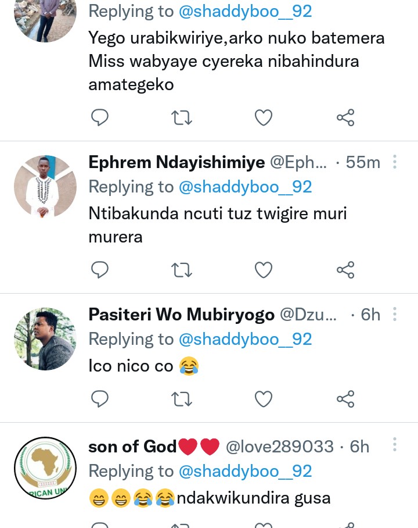418x528 pixels.
Task: Open Ephrem Ndayishimiye's profile photo
Action: [x=45, y=187]
